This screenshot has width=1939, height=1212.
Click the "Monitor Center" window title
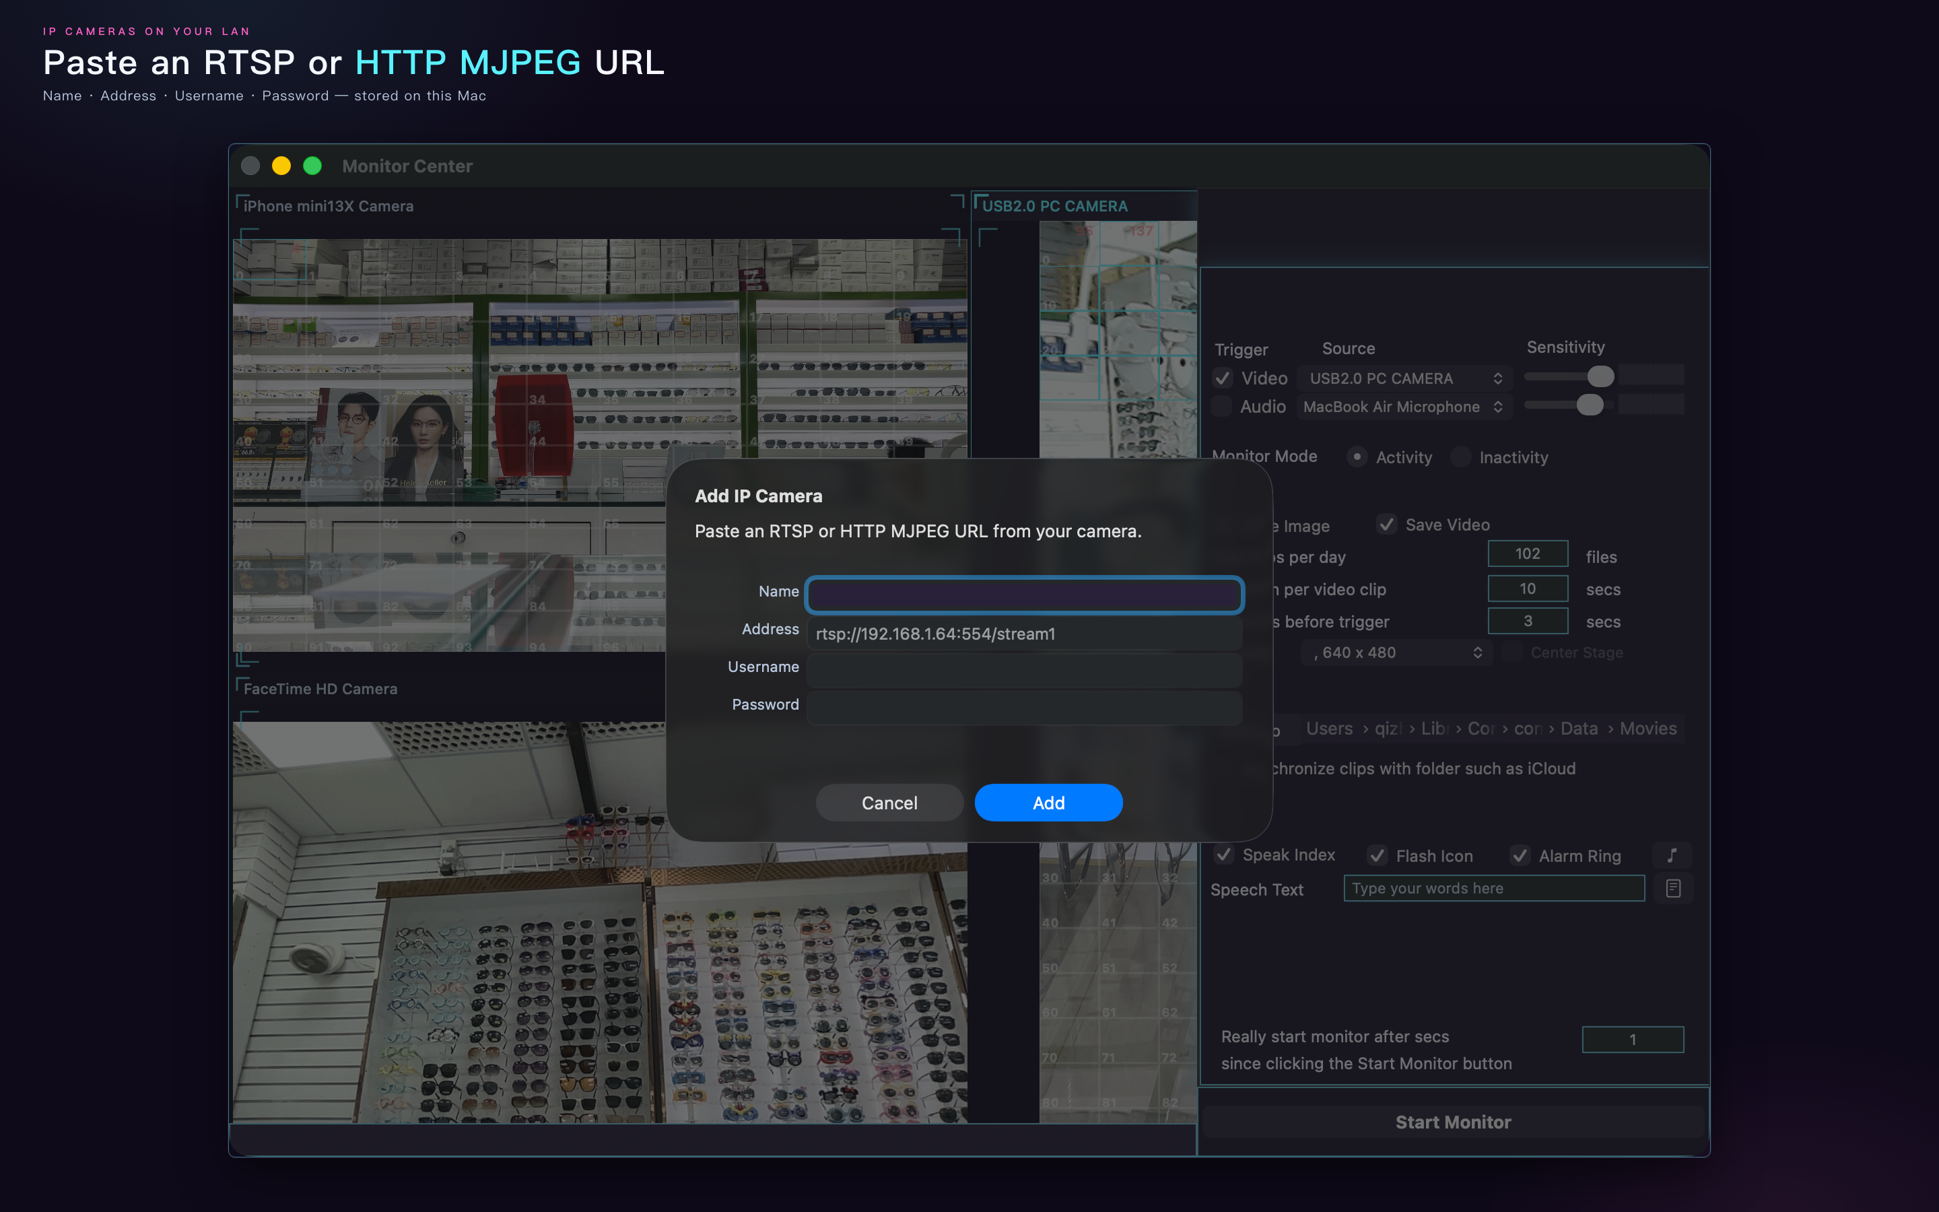tap(407, 166)
